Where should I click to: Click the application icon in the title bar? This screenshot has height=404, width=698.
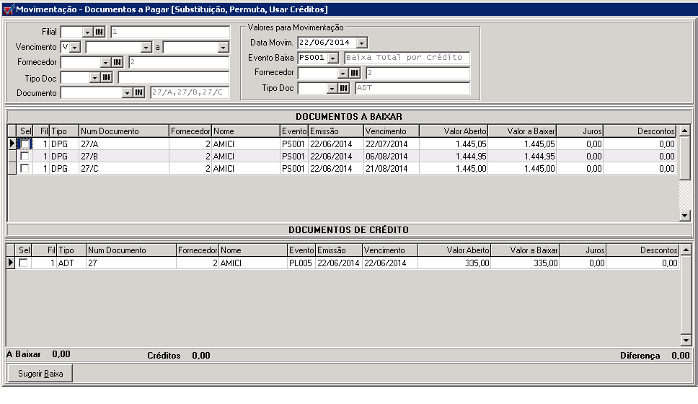point(8,9)
